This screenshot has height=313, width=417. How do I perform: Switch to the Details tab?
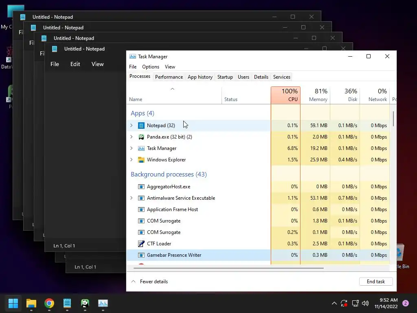[261, 77]
